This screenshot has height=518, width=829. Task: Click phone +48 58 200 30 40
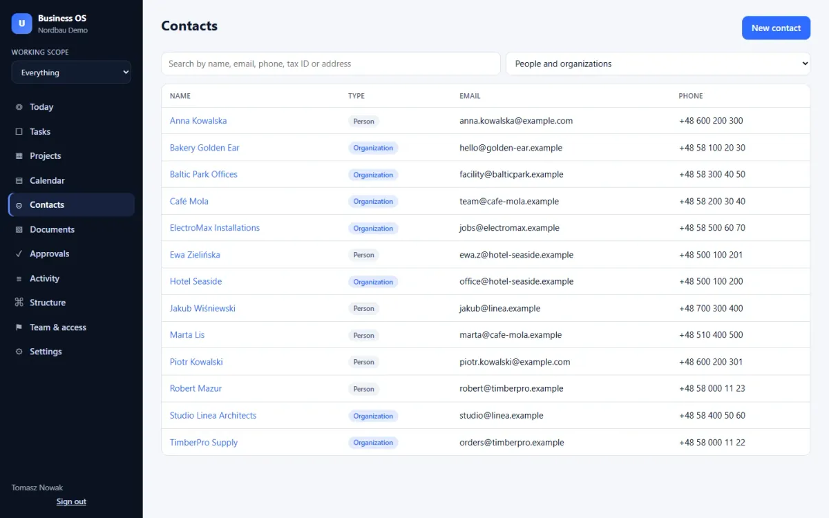tap(712, 202)
